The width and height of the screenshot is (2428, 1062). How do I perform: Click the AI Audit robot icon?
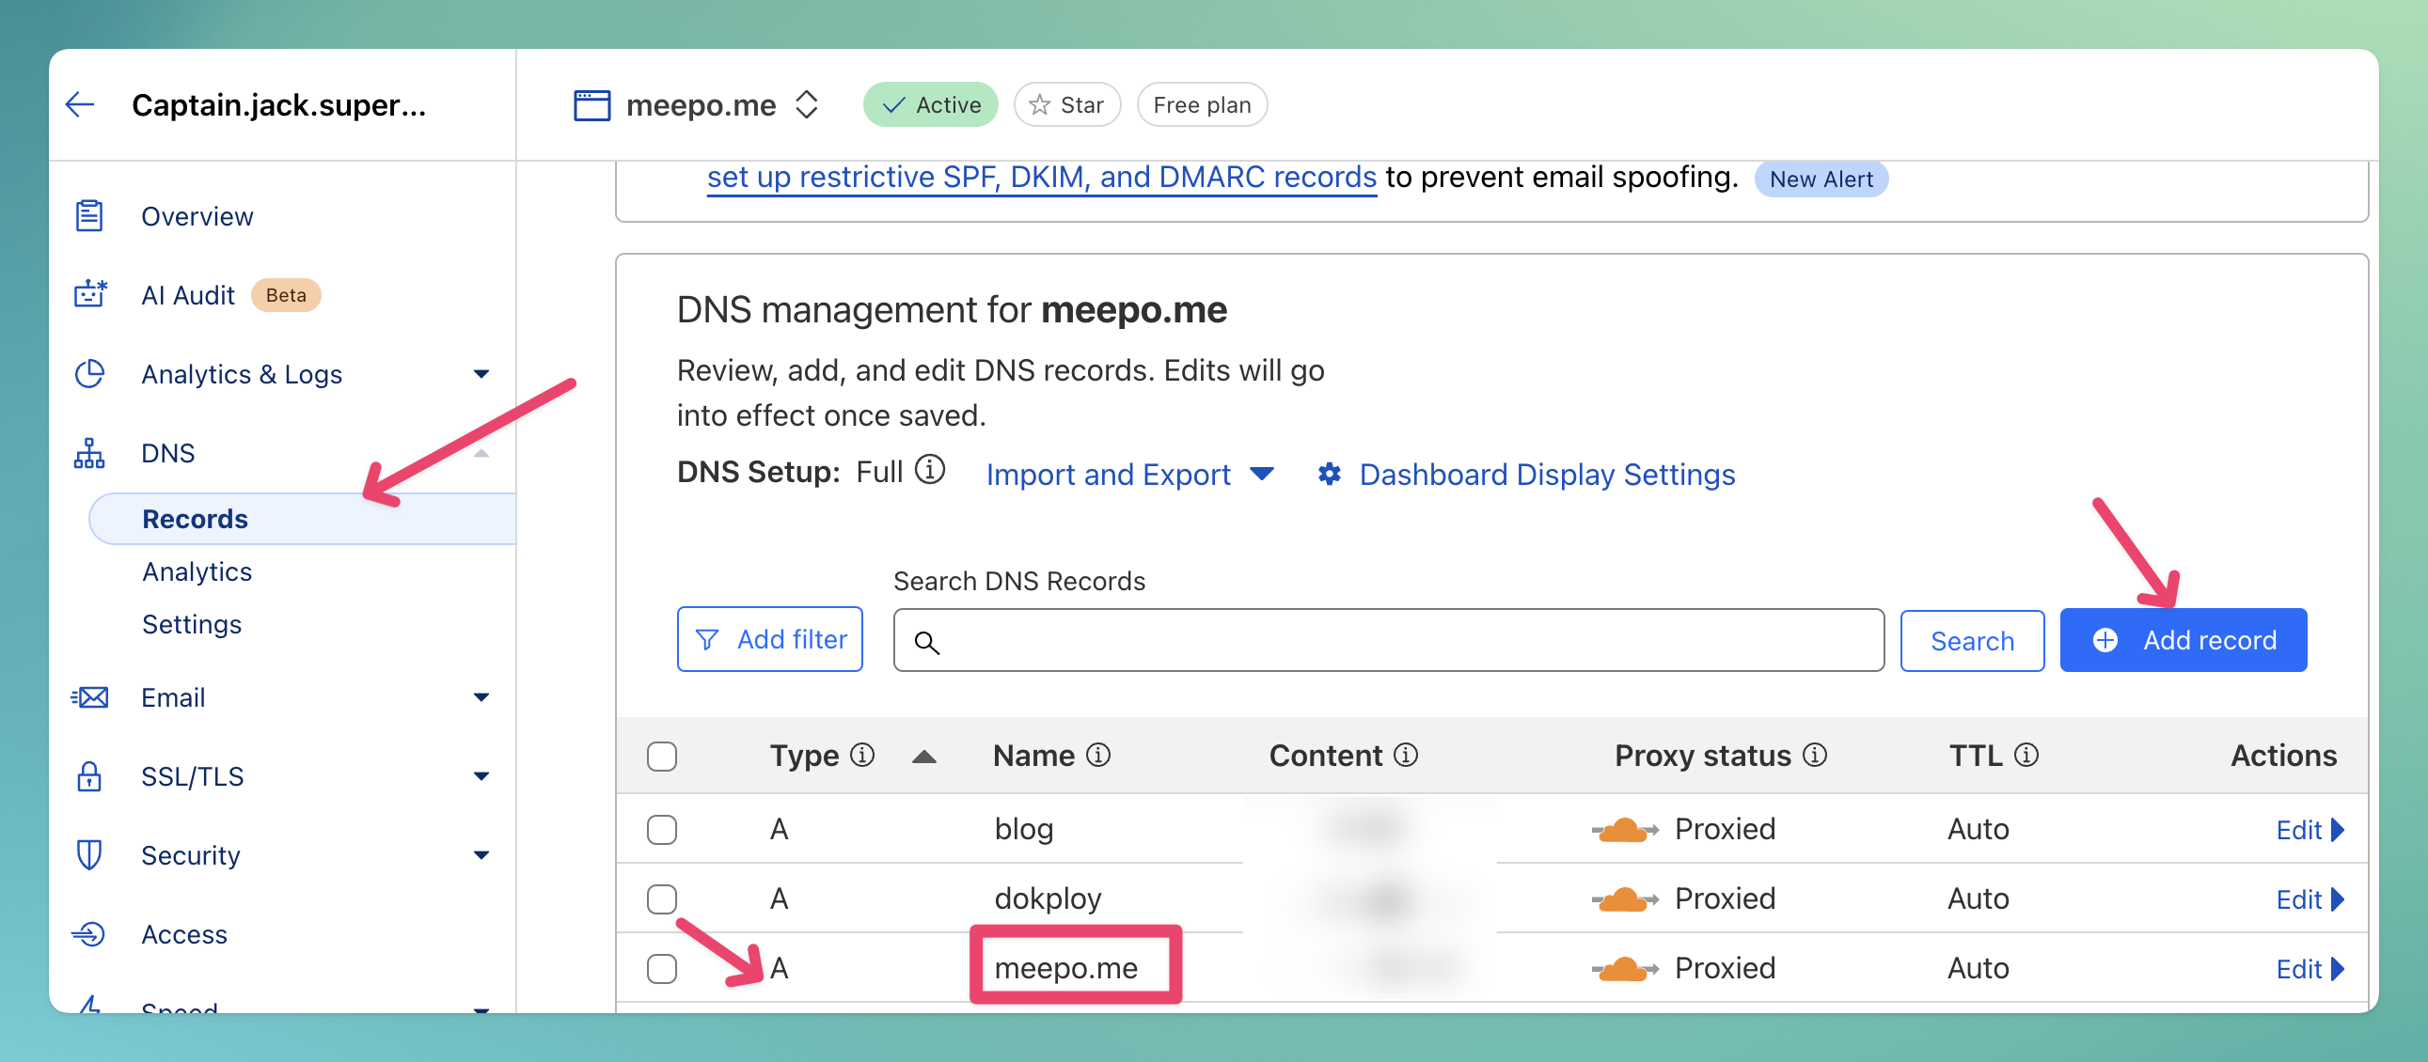(x=89, y=294)
